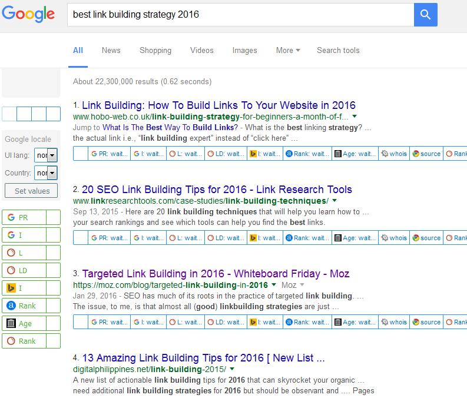Click Age in result 2 toolbar
Screen dimensions: 467x398
click(x=355, y=238)
